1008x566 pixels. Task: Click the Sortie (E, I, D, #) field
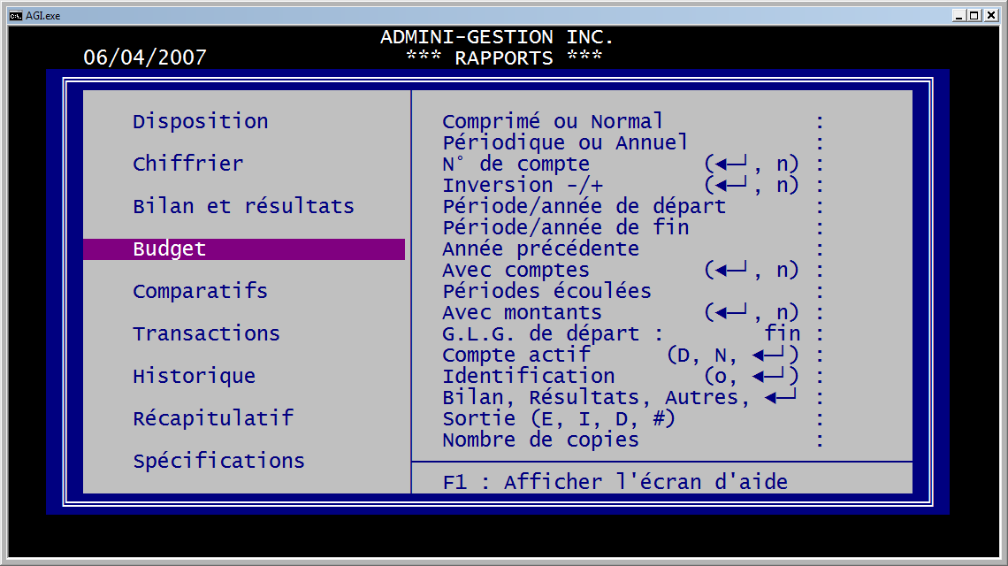coord(559,419)
